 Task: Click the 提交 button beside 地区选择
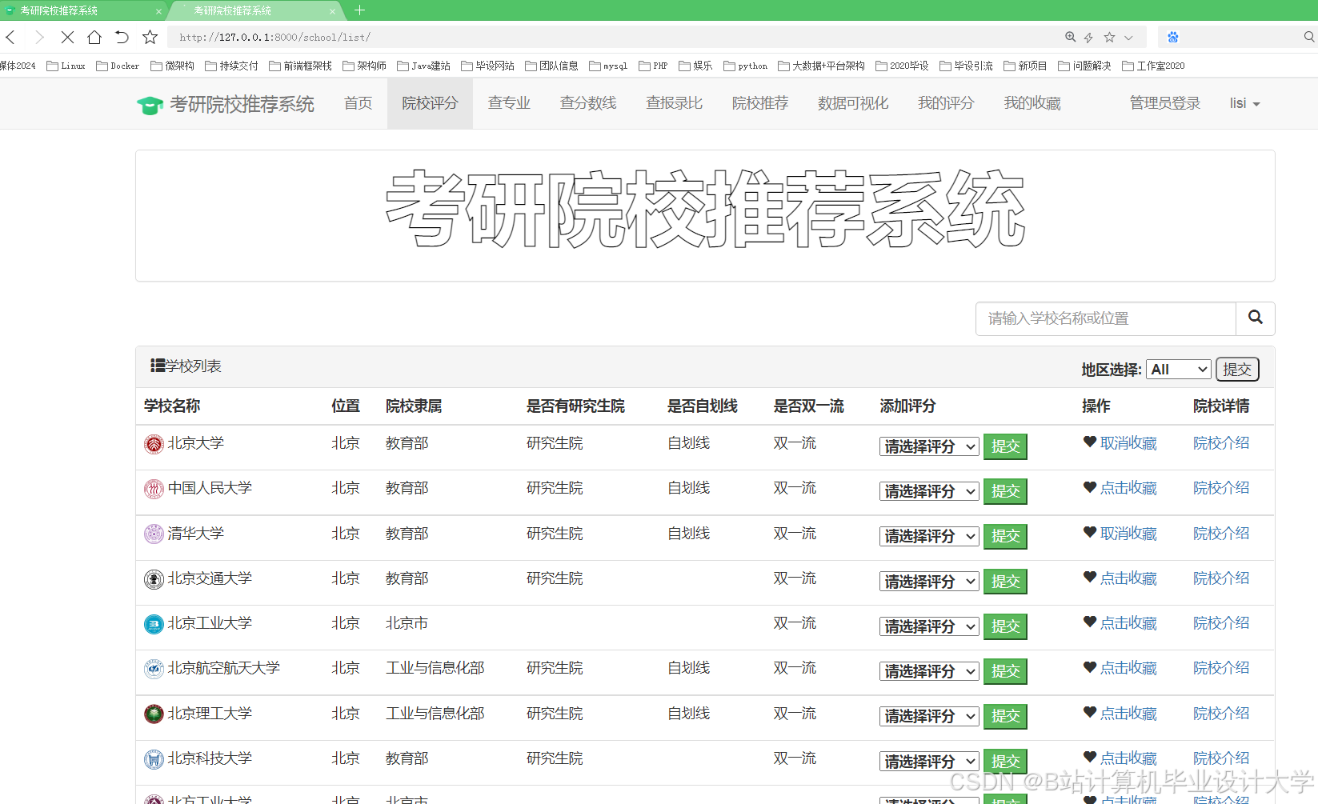click(x=1237, y=369)
